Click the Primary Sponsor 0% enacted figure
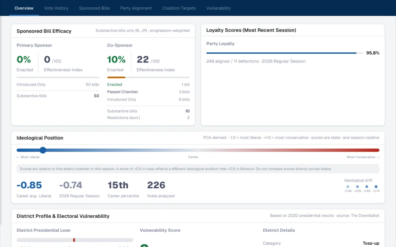 (24, 59)
